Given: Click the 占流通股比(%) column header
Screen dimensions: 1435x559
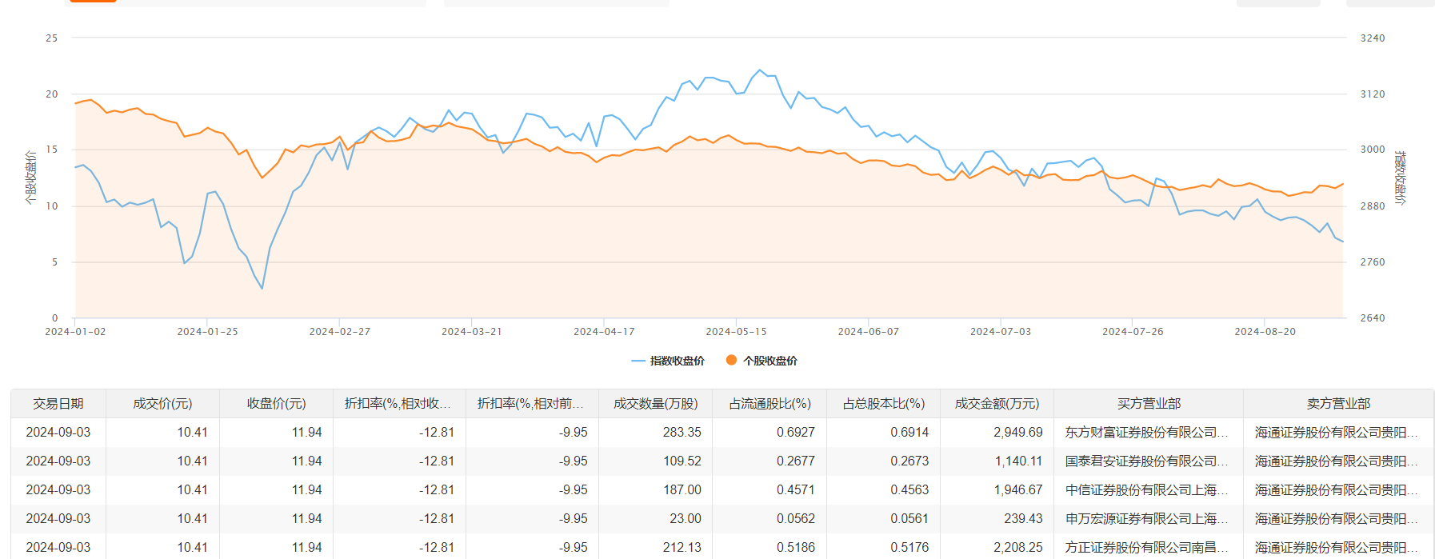Looking at the screenshot, I should 769,404.
